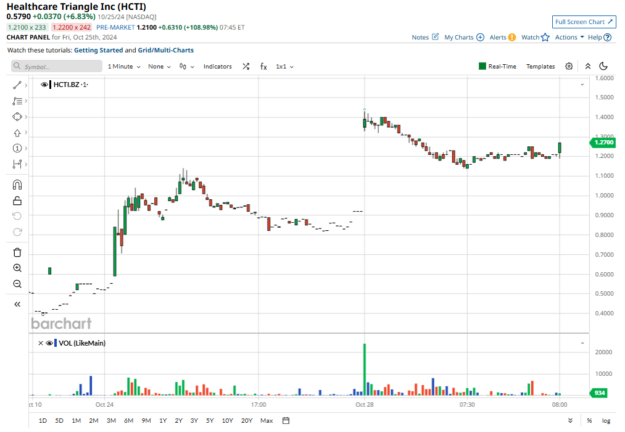
Task: Open the chart type candlestick dropdown
Action: coord(186,67)
